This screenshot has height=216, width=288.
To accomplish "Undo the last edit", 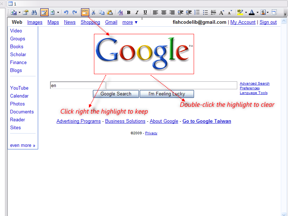I will (x=66, y=13).
